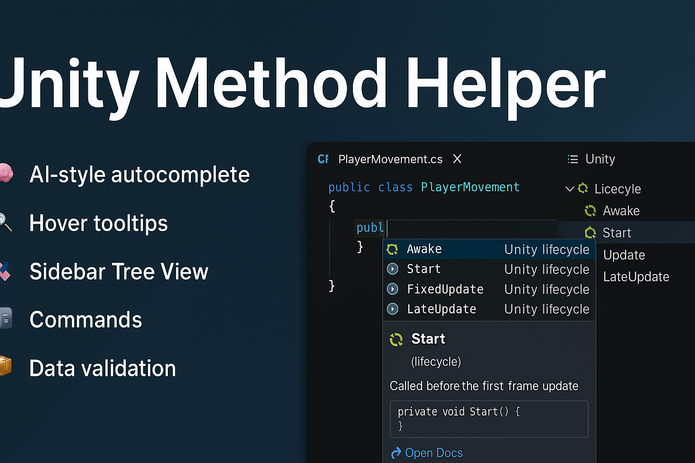Select Start in the Unity sidebar tree

pyautogui.click(x=617, y=233)
